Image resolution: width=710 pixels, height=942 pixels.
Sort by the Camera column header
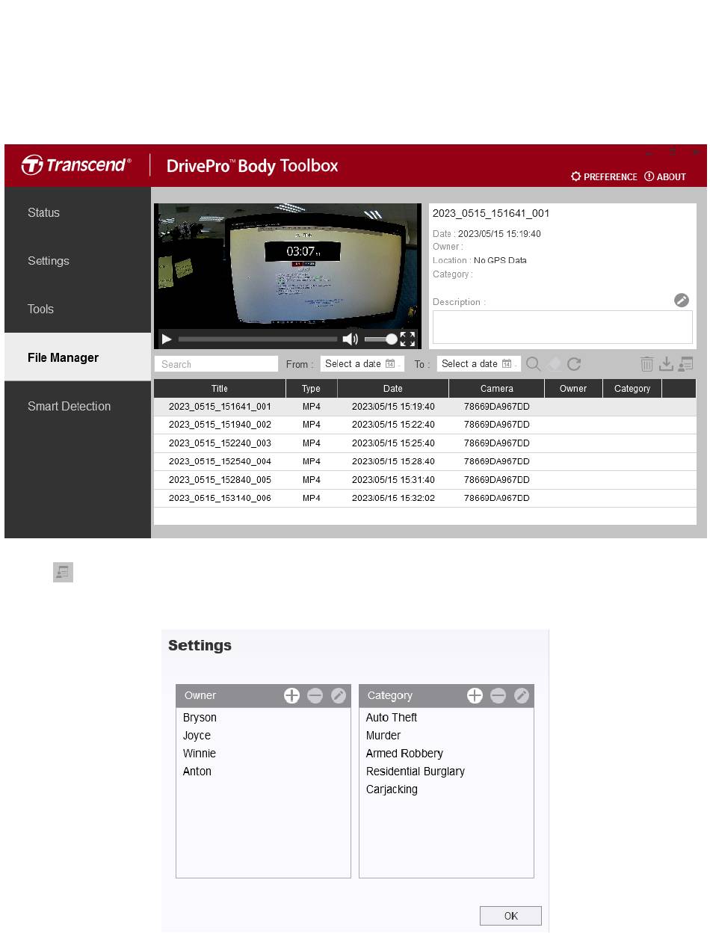pyautogui.click(x=497, y=389)
